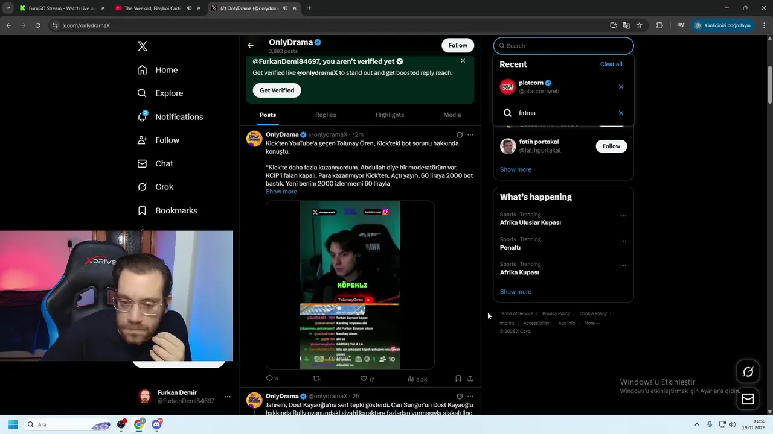
Task: Switch to FuruGO Stream browser tab
Action: pos(62,8)
